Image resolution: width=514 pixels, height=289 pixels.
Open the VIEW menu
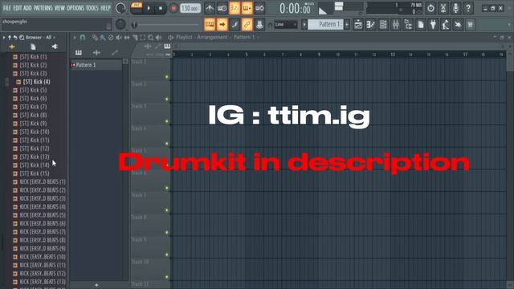click(x=59, y=8)
